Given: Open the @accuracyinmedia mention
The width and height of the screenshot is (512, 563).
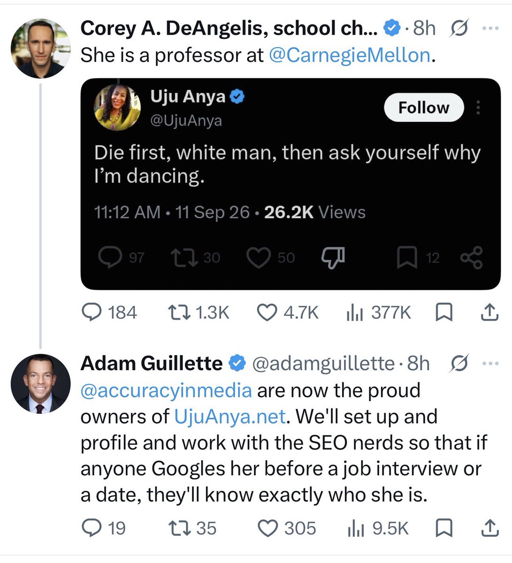Looking at the screenshot, I should (x=166, y=390).
